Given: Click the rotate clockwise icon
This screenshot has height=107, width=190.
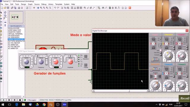Looking at the screenshot, I should pos(5,12).
